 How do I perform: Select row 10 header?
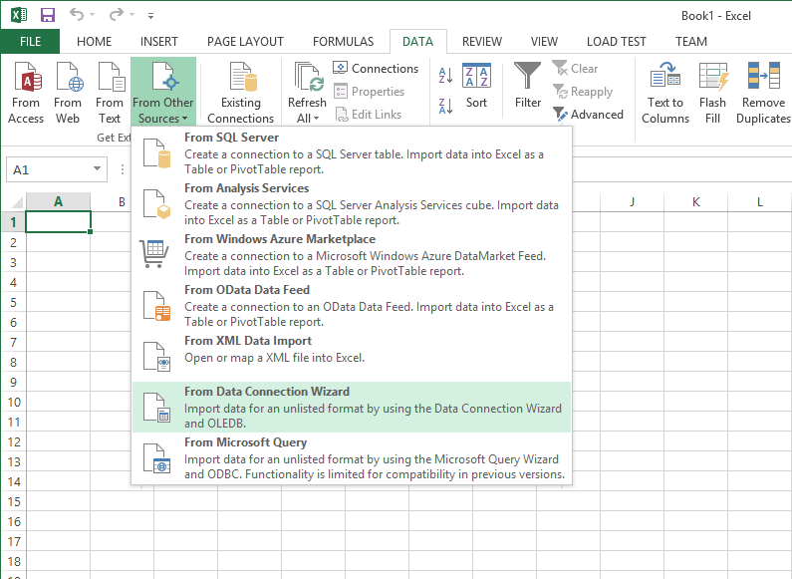click(13, 403)
